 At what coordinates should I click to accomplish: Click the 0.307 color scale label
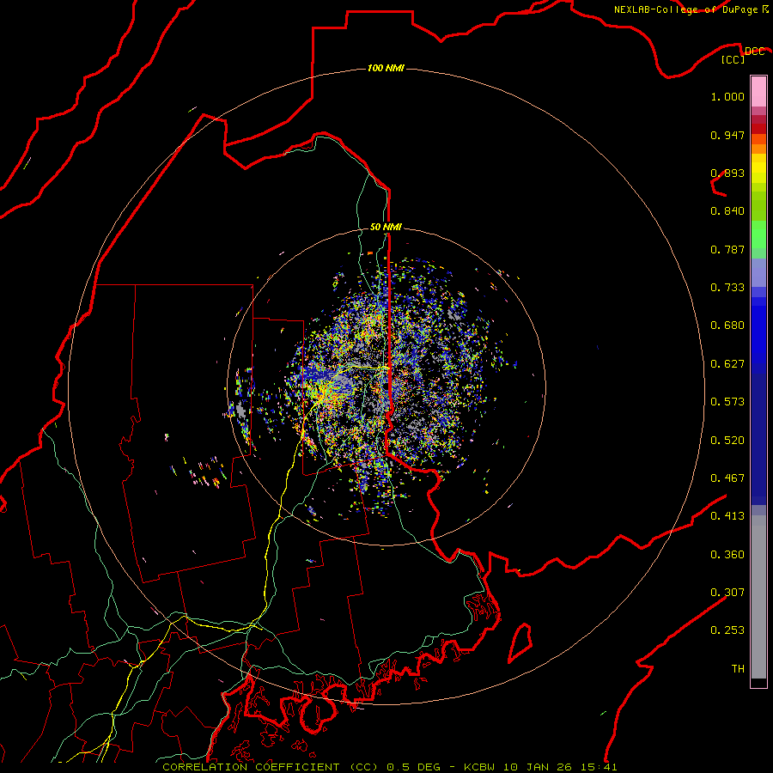[727, 593]
